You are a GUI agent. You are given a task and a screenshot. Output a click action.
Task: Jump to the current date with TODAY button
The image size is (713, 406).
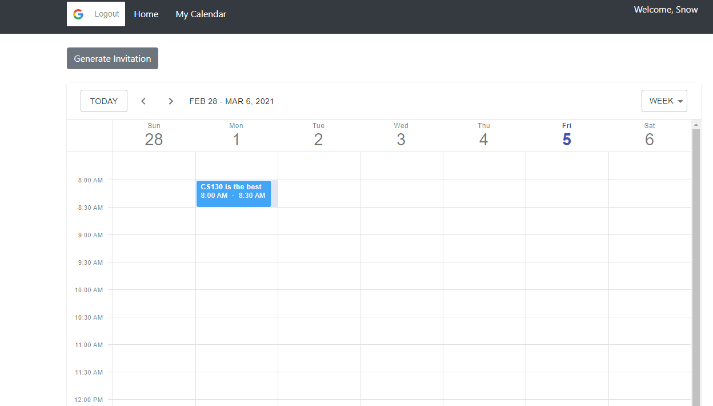coord(104,101)
